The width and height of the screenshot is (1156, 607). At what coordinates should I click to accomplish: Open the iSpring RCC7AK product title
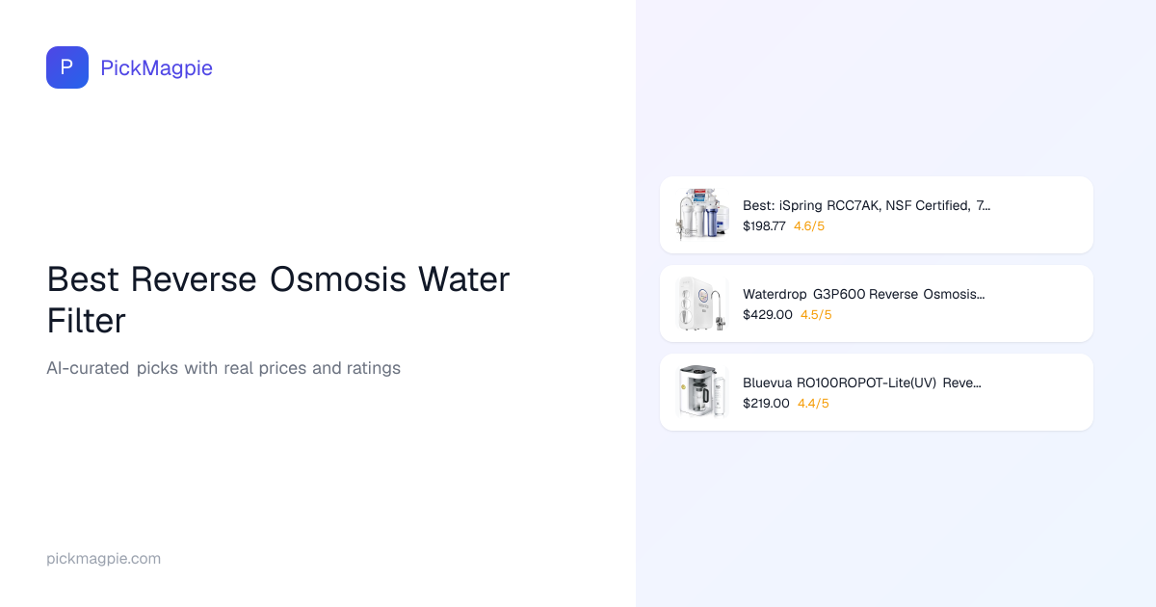[865, 205]
